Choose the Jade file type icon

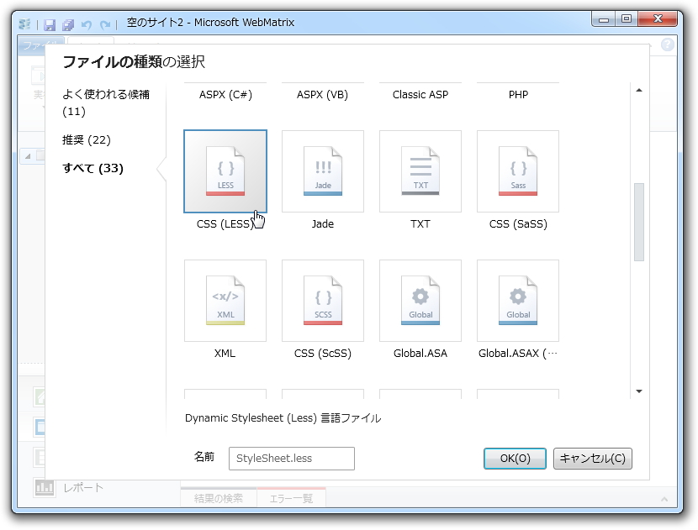coord(323,171)
